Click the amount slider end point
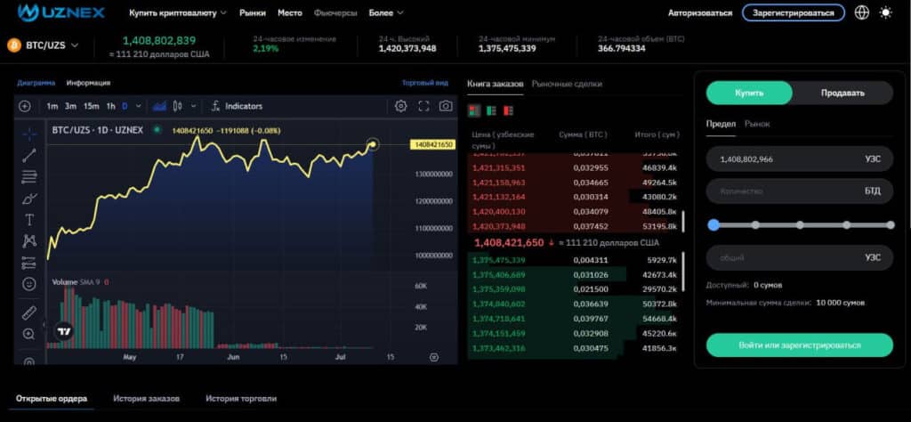Screen dimensions: 911x422 pos(891,225)
